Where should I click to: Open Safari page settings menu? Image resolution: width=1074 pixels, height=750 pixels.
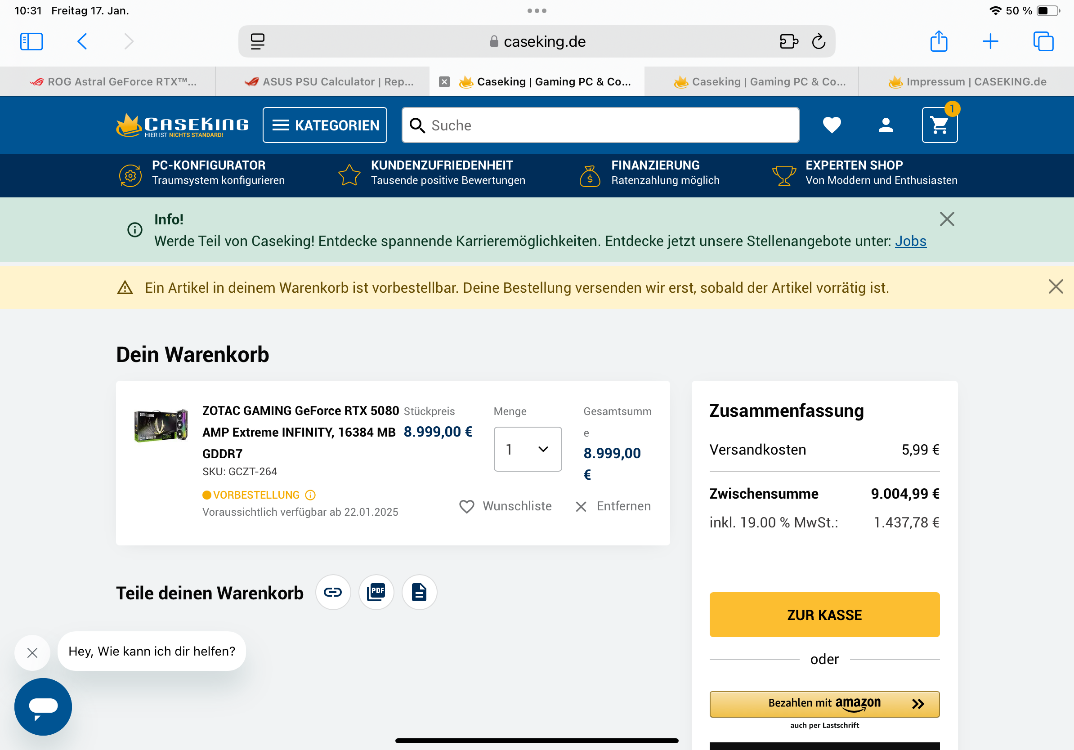pyautogui.click(x=257, y=42)
